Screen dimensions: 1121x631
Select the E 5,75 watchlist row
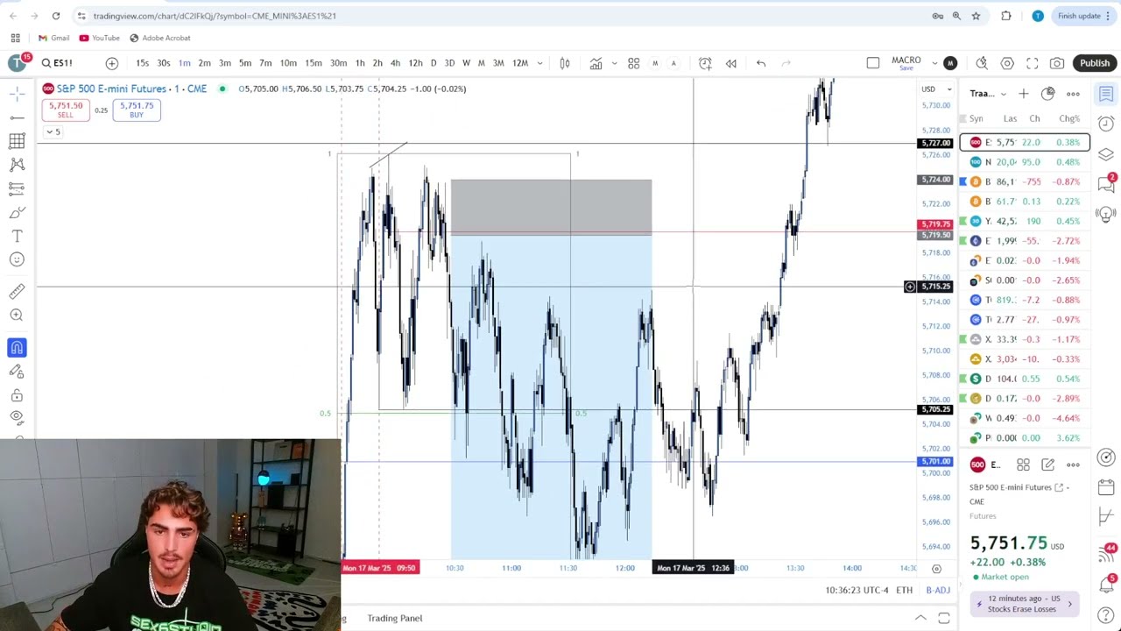pyautogui.click(x=1025, y=142)
